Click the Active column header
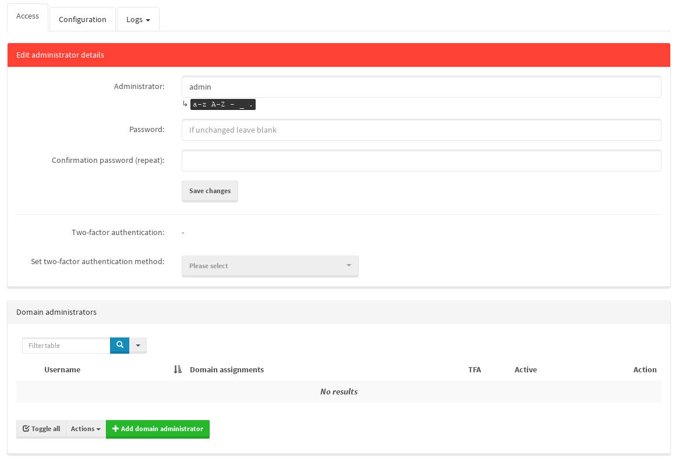 pos(525,369)
